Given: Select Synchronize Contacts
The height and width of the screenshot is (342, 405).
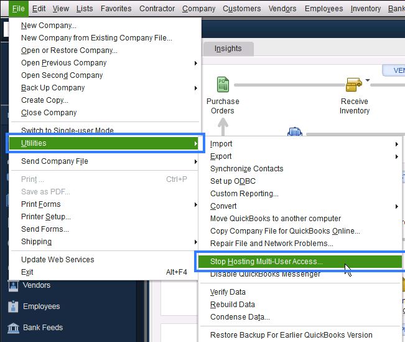Looking at the screenshot, I should [300, 169].
